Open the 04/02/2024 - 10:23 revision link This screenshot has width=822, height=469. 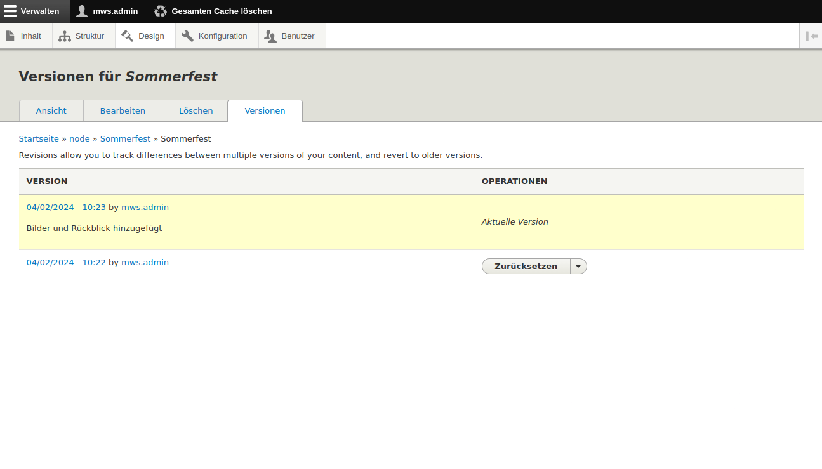tap(66, 208)
